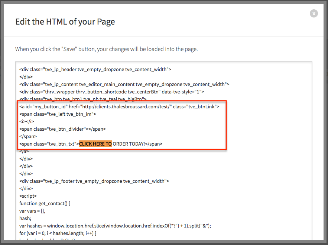Click the function get_contact() line
328x245 pixels.
click(45, 203)
